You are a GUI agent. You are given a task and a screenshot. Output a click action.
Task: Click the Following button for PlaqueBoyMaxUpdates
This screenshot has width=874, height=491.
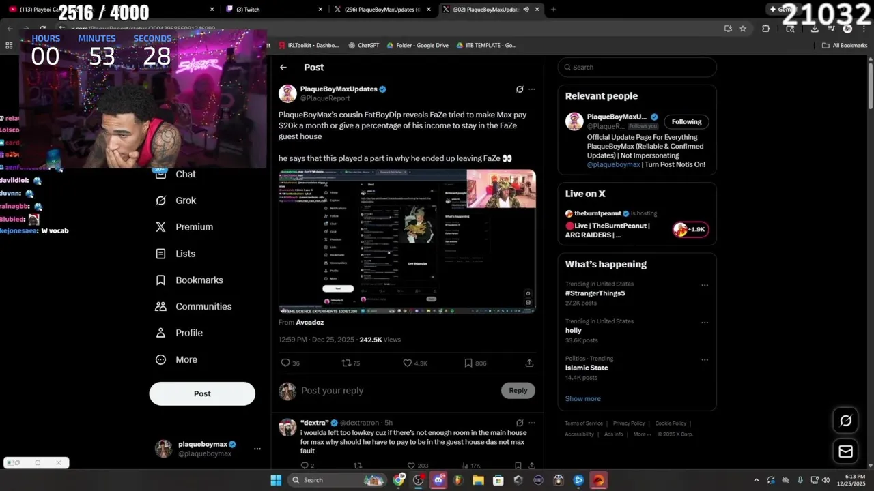(x=686, y=121)
